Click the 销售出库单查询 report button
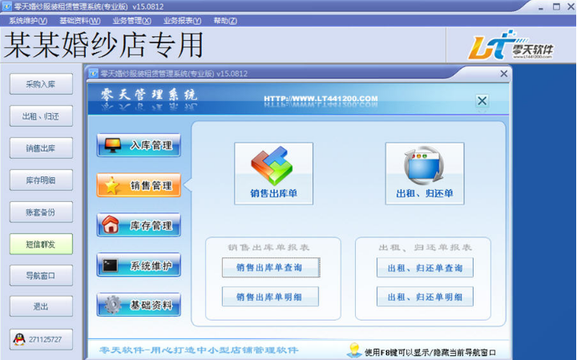 (271, 268)
